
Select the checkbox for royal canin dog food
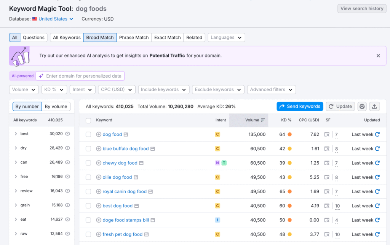pos(88,191)
